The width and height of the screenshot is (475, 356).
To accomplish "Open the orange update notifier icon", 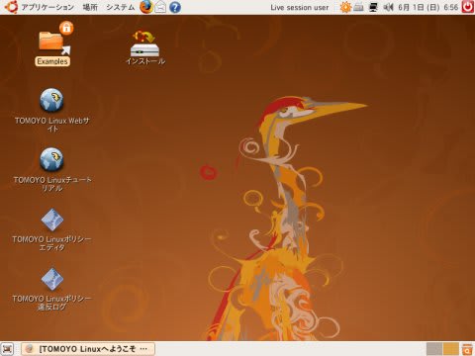I will [345, 7].
